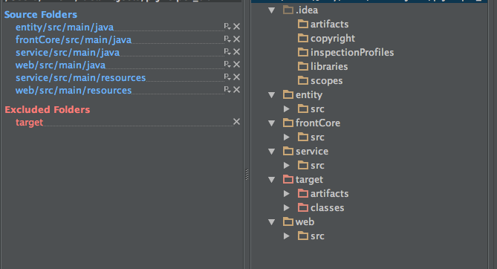Select the excluded target folder entry

(x=30, y=123)
